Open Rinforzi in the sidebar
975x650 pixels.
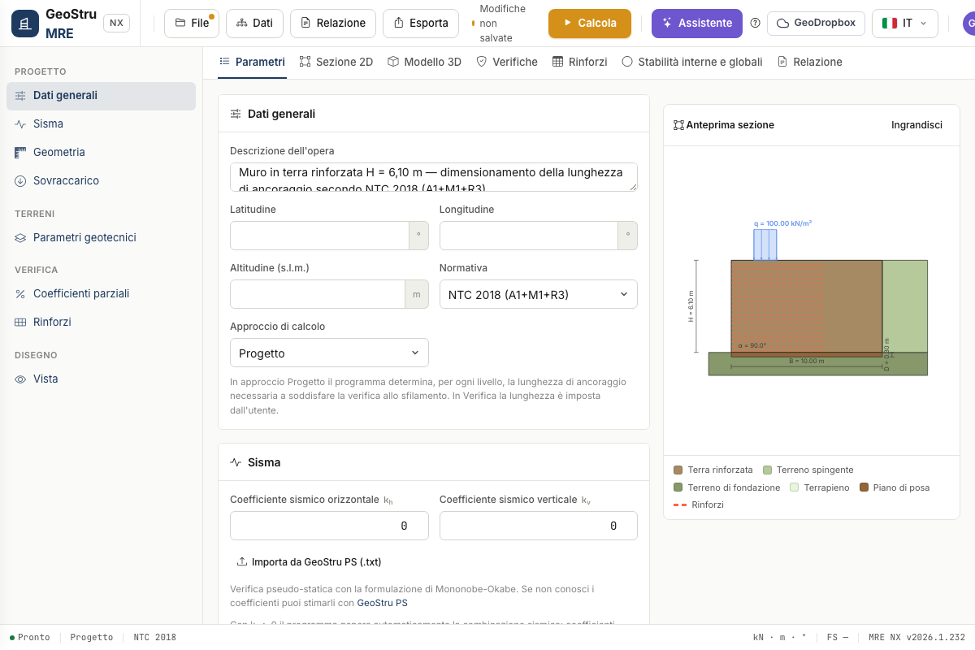(x=101, y=323)
